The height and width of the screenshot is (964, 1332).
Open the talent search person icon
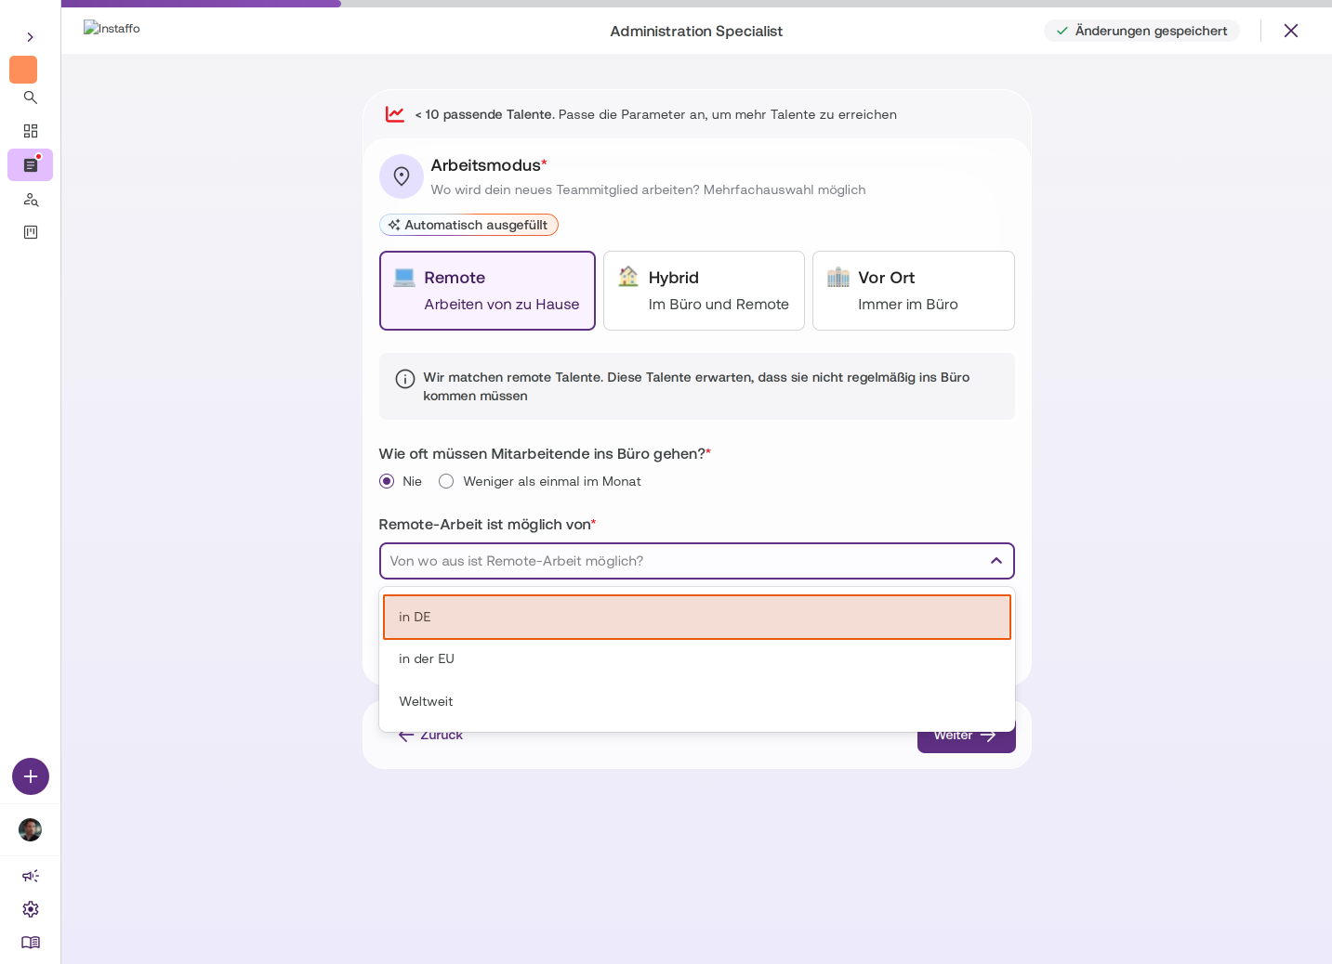pos(30,200)
